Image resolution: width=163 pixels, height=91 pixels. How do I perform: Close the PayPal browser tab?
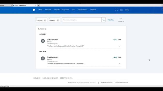click(x=36, y=6)
